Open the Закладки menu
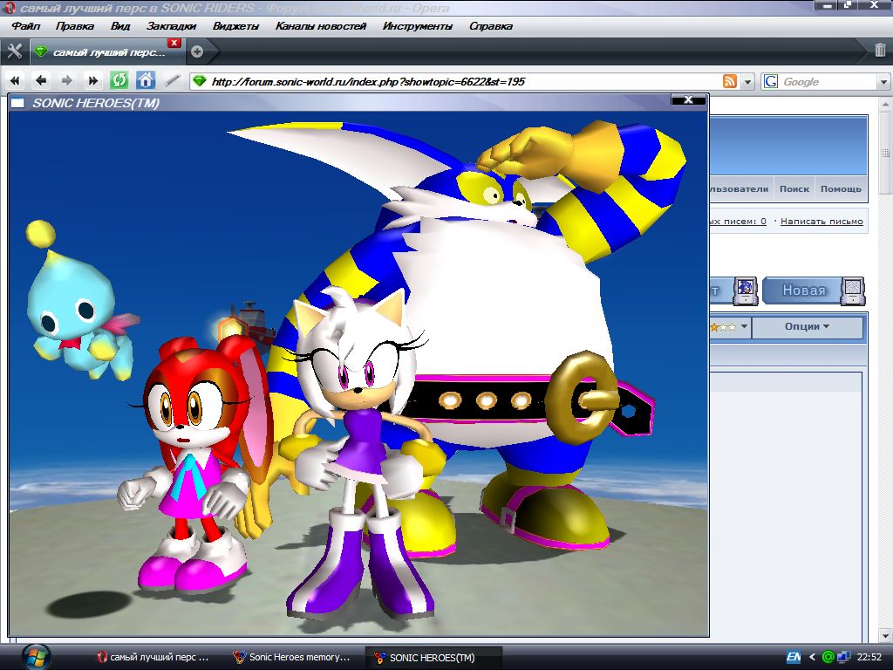This screenshot has width=893, height=670. (x=171, y=26)
